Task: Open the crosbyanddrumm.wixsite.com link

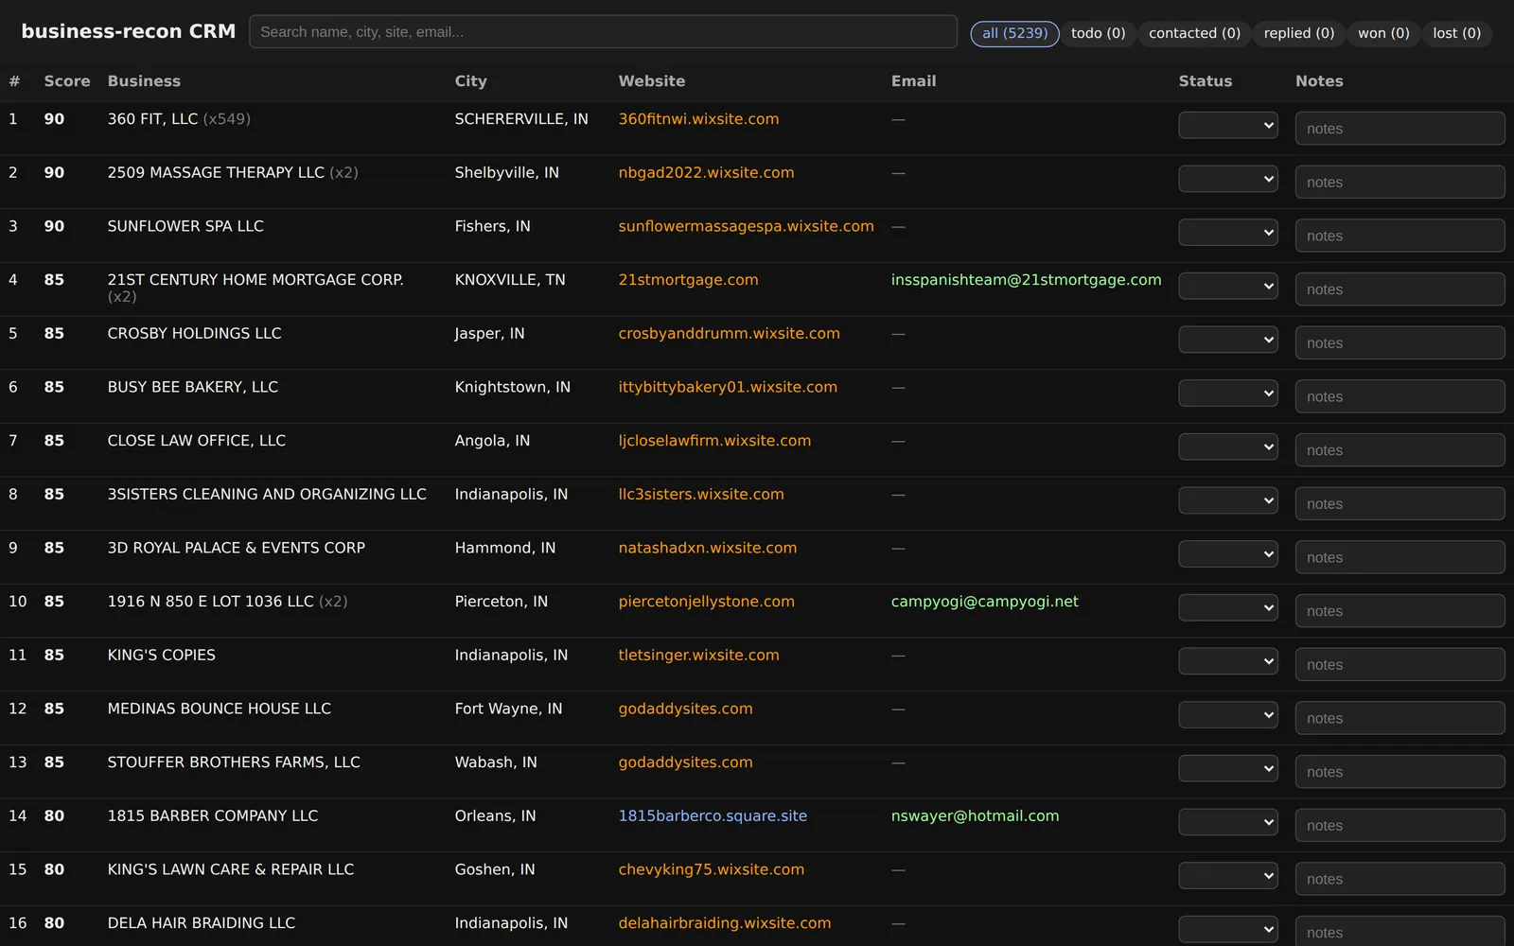Action: (x=729, y=334)
